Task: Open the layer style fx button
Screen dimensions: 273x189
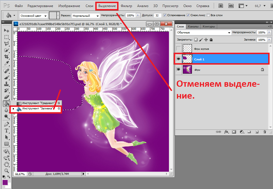Action: pos(226,132)
